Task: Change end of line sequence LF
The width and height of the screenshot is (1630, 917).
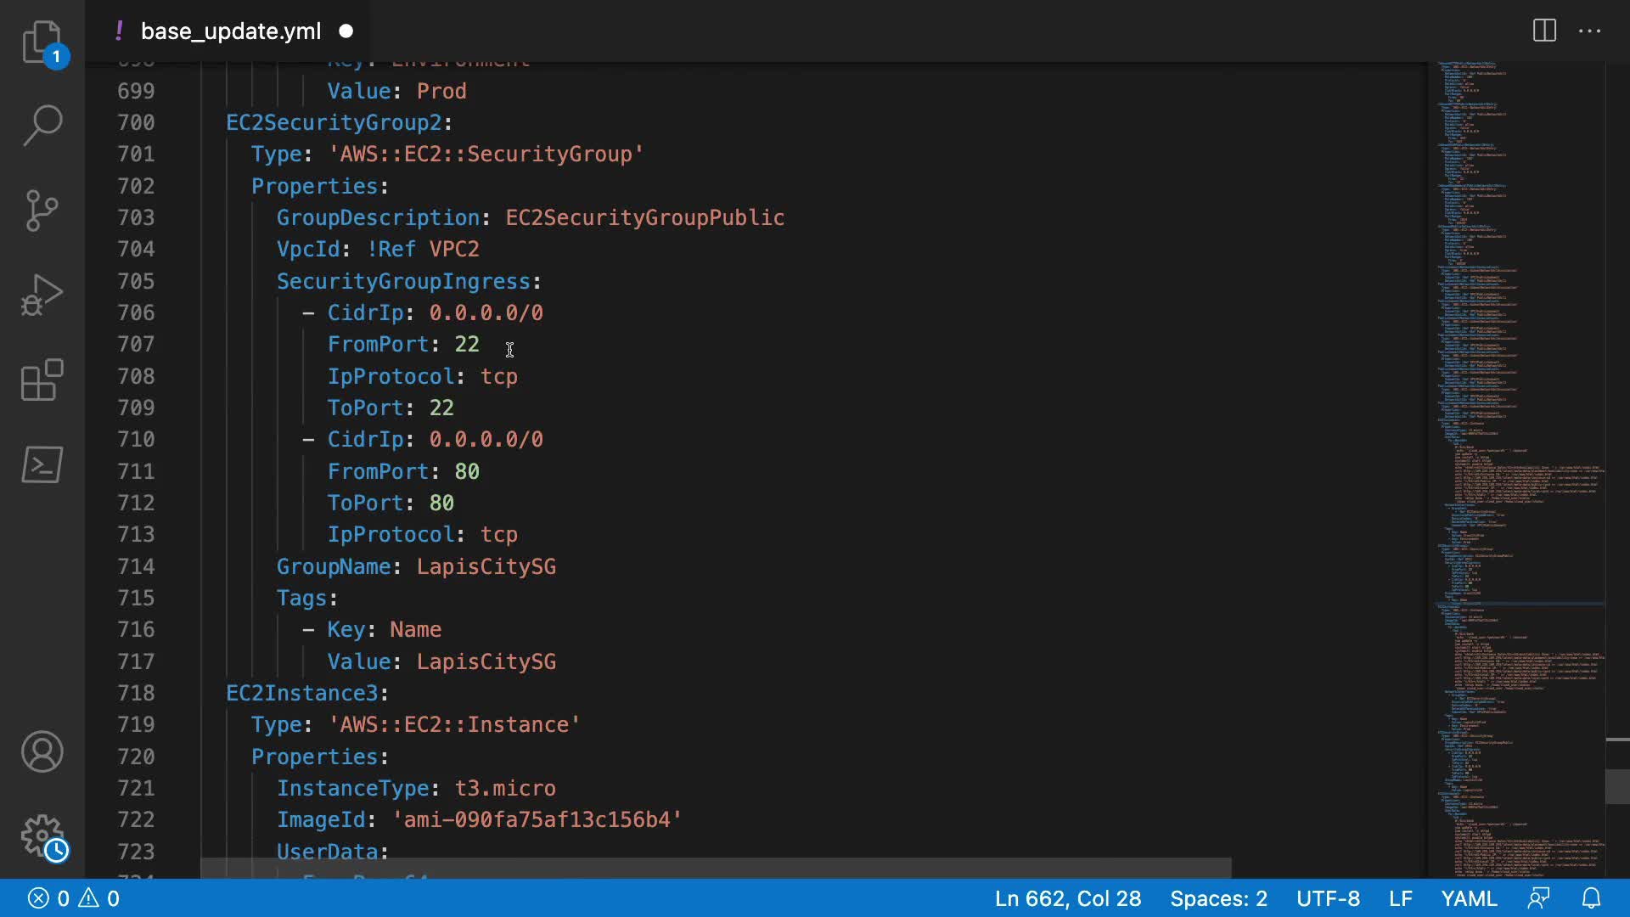Action: 1400,898
